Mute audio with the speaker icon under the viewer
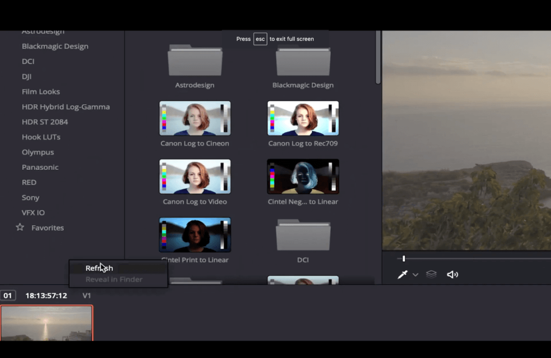The width and height of the screenshot is (551, 358). pyautogui.click(x=453, y=274)
